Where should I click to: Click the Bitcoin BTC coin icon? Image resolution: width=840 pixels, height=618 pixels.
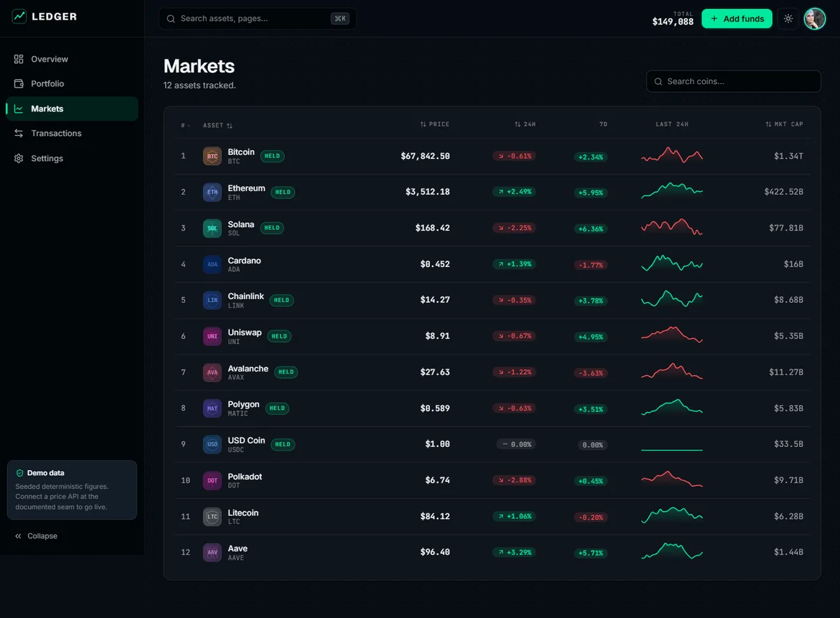[x=212, y=156]
